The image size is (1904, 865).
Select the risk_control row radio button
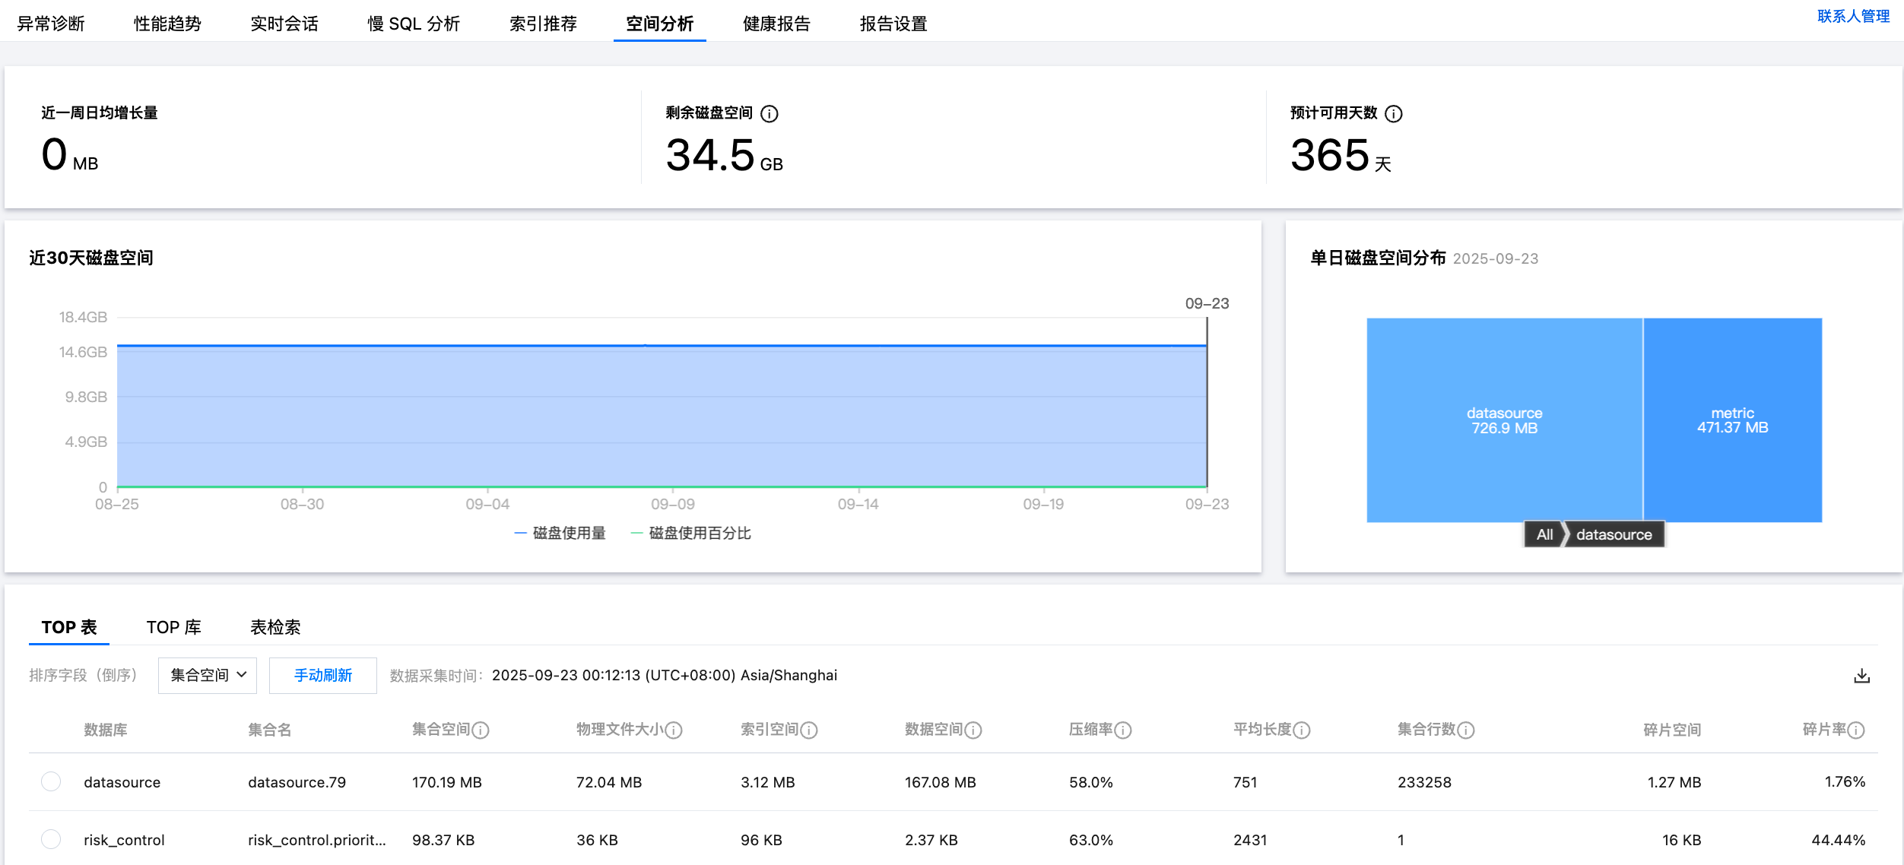click(x=51, y=839)
